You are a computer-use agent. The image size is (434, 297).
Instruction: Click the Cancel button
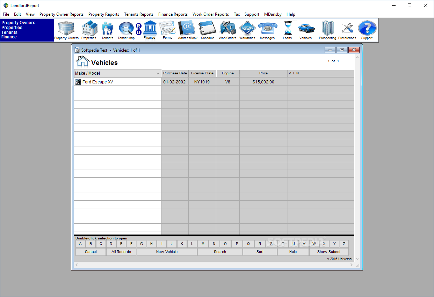(91, 252)
